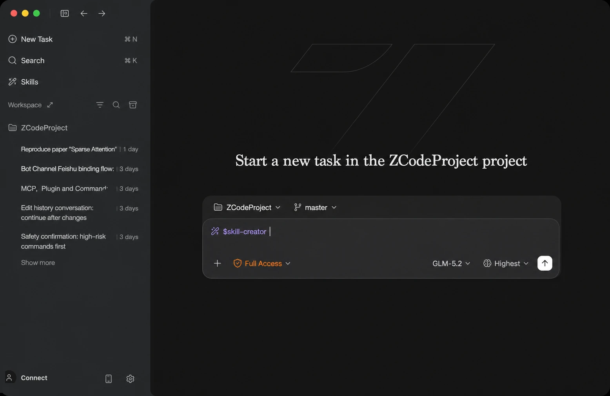Toggle the sidebar panel icon
This screenshot has height=396, width=610.
65,13
